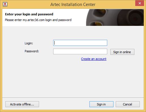Click the Sign in button at bottom
This screenshot has height=112, width=146.
coord(101,104)
